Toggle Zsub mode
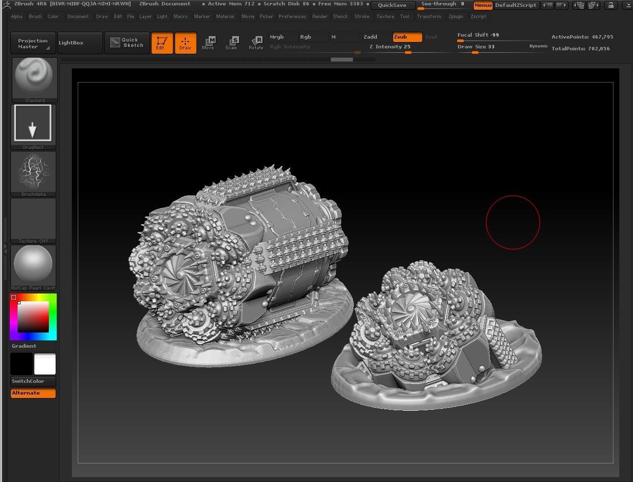The width and height of the screenshot is (633, 482). pos(407,37)
